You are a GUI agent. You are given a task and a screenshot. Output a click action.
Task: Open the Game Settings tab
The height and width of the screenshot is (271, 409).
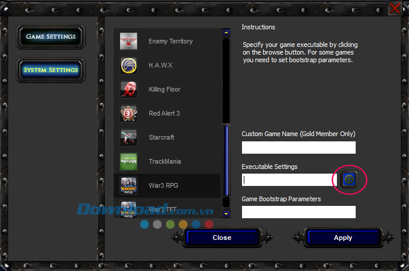click(51, 36)
